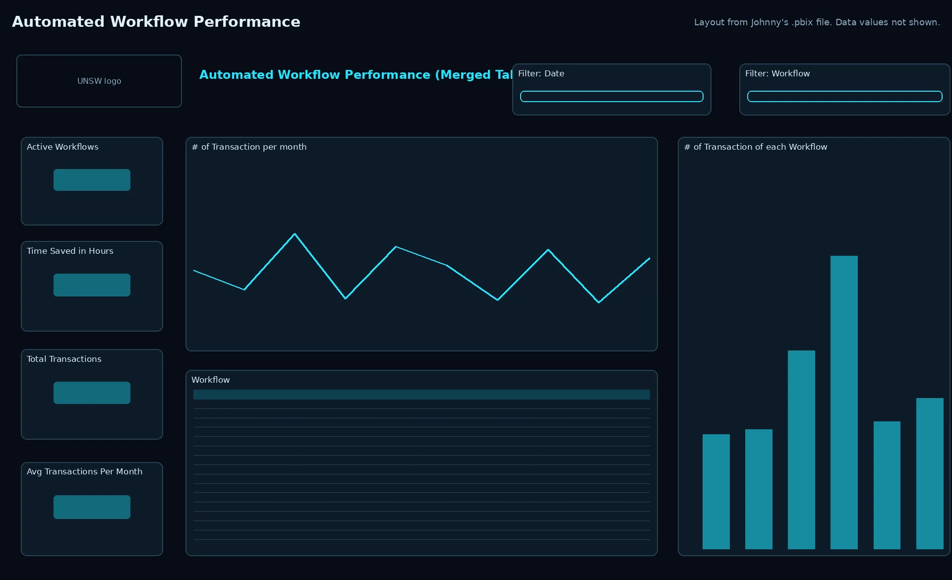Click the 'Layout from Johnny's .pbix file' note
952x580 pixels.
click(x=817, y=22)
